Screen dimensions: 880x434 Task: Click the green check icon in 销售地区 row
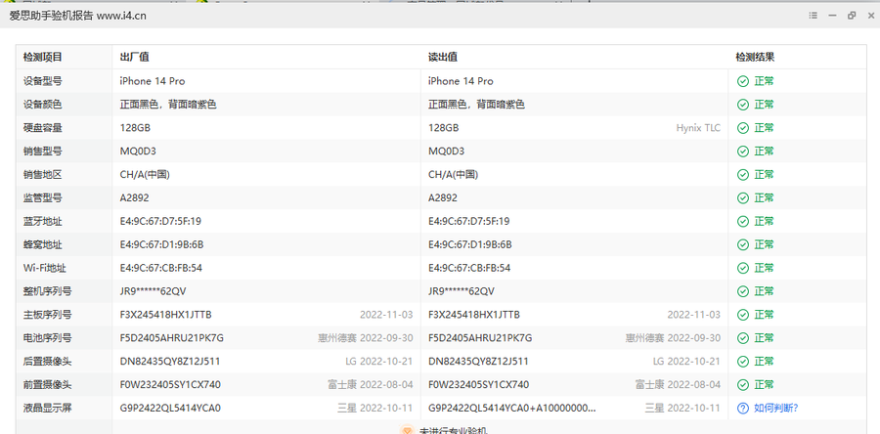(x=743, y=175)
